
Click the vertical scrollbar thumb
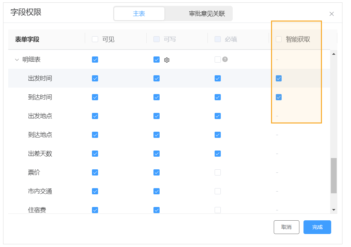334,175
